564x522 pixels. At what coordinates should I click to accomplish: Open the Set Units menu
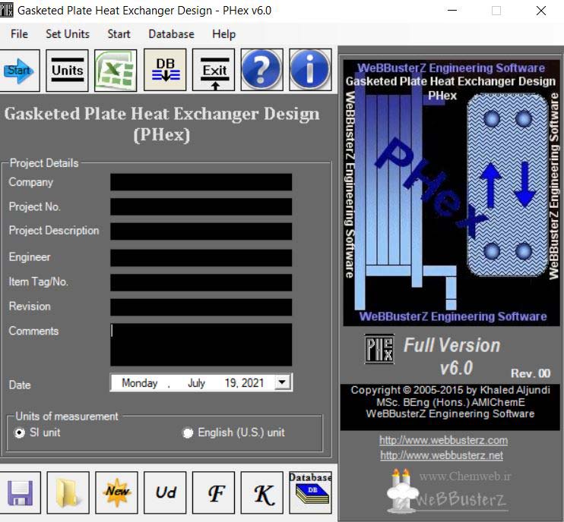click(x=67, y=34)
